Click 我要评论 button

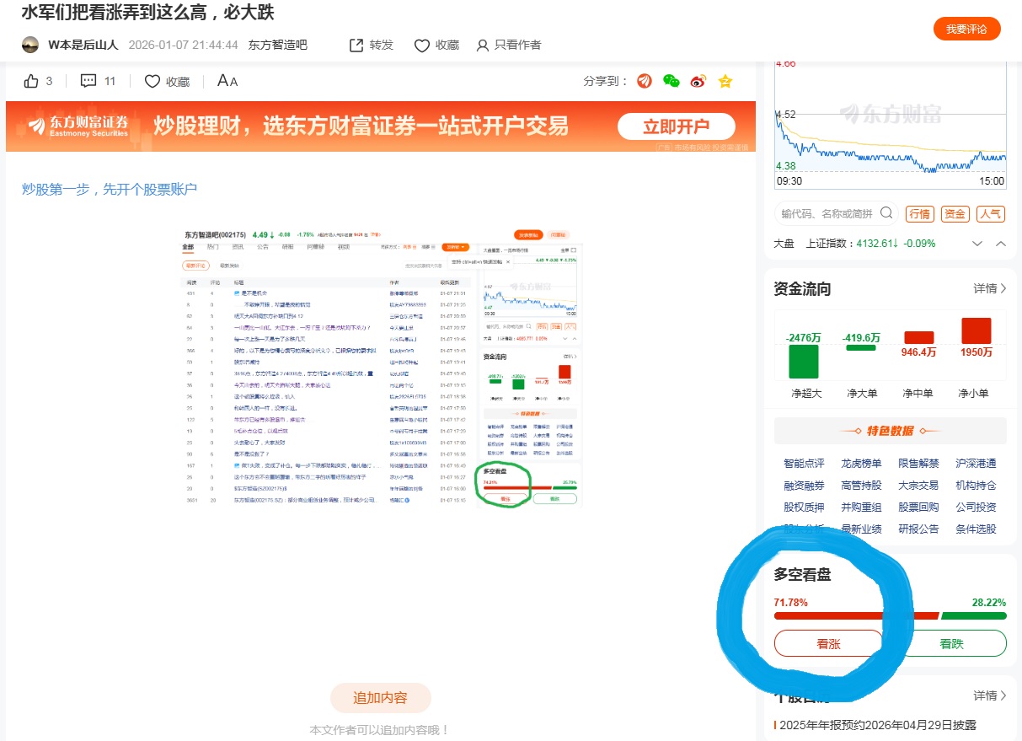coord(966,29)
